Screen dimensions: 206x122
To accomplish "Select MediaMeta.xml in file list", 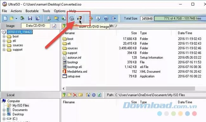I will [x=77, y=71].
